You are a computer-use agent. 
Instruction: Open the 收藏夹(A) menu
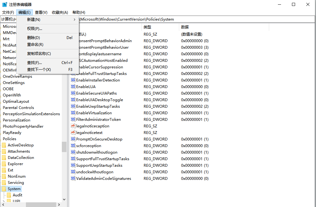click(x=60, y=12)
